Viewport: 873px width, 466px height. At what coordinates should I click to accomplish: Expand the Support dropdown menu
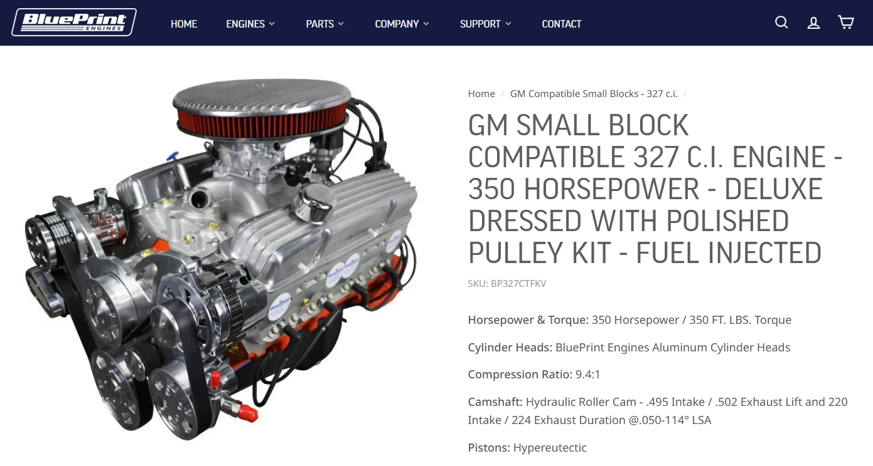point(486,24)
